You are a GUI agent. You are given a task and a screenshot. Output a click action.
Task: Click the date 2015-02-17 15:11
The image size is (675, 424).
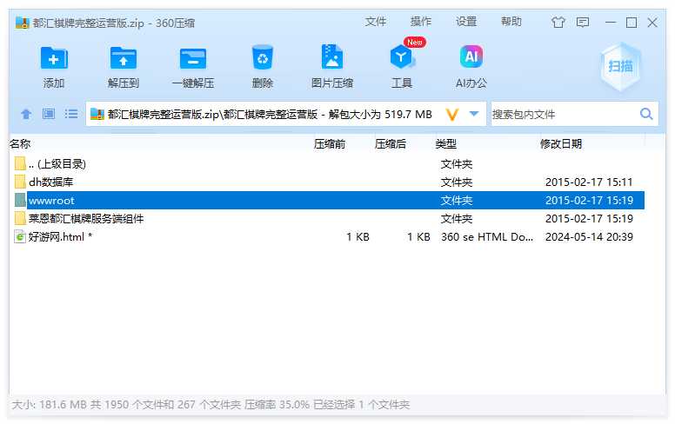tap(589, 182)
